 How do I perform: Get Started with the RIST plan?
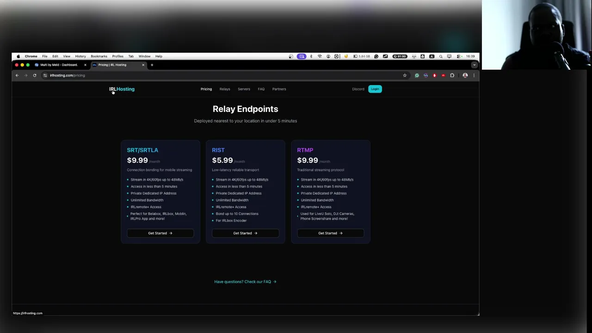pos(246,233)
